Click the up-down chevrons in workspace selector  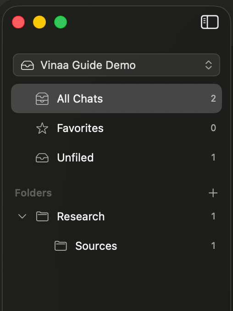coord(209,65)
